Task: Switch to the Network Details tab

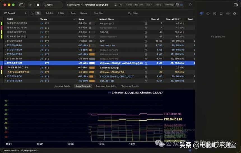Action: pyautogui.click(x=62, y=86)
